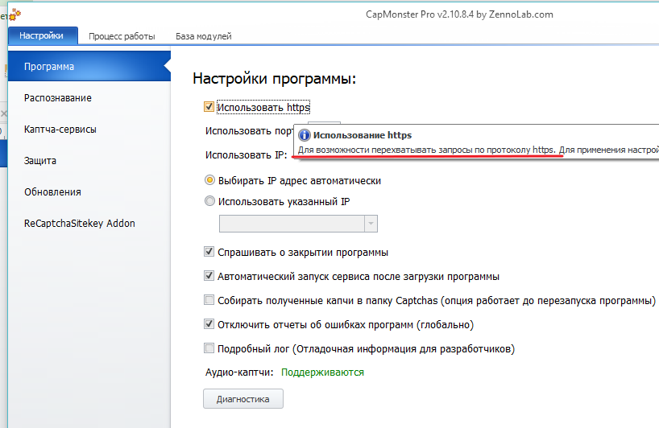Select Обновления in the sidebar
Viewport: 659px width, 428px height.
(52, 191)
